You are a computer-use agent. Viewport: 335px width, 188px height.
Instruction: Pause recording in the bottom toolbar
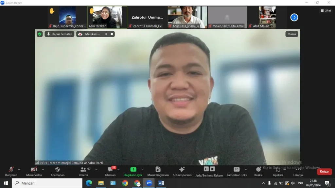coord(206,169)
